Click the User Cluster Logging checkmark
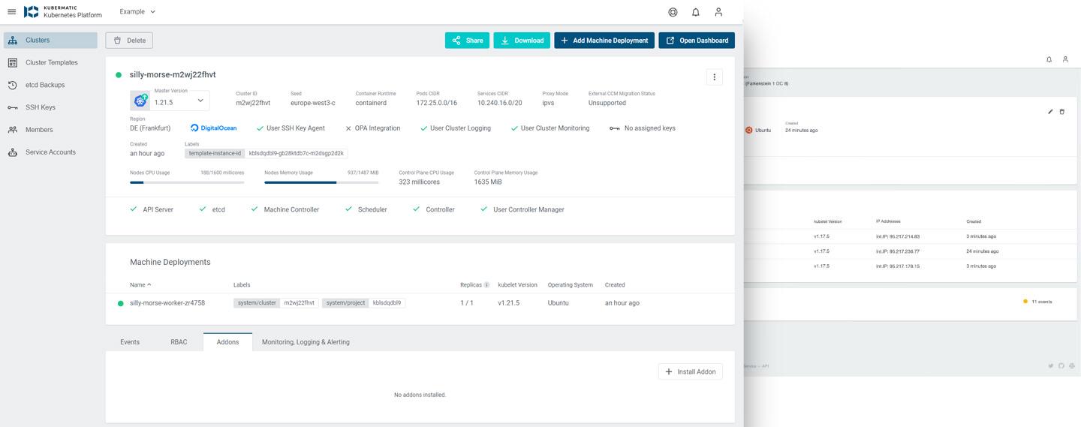This screenshot has height=427, width=1081. (423, 128)
